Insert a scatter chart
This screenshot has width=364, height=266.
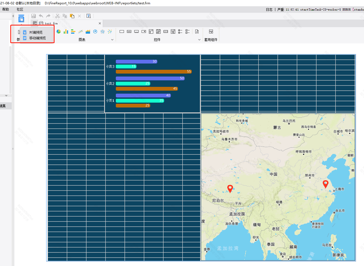(x=110, y=31)
